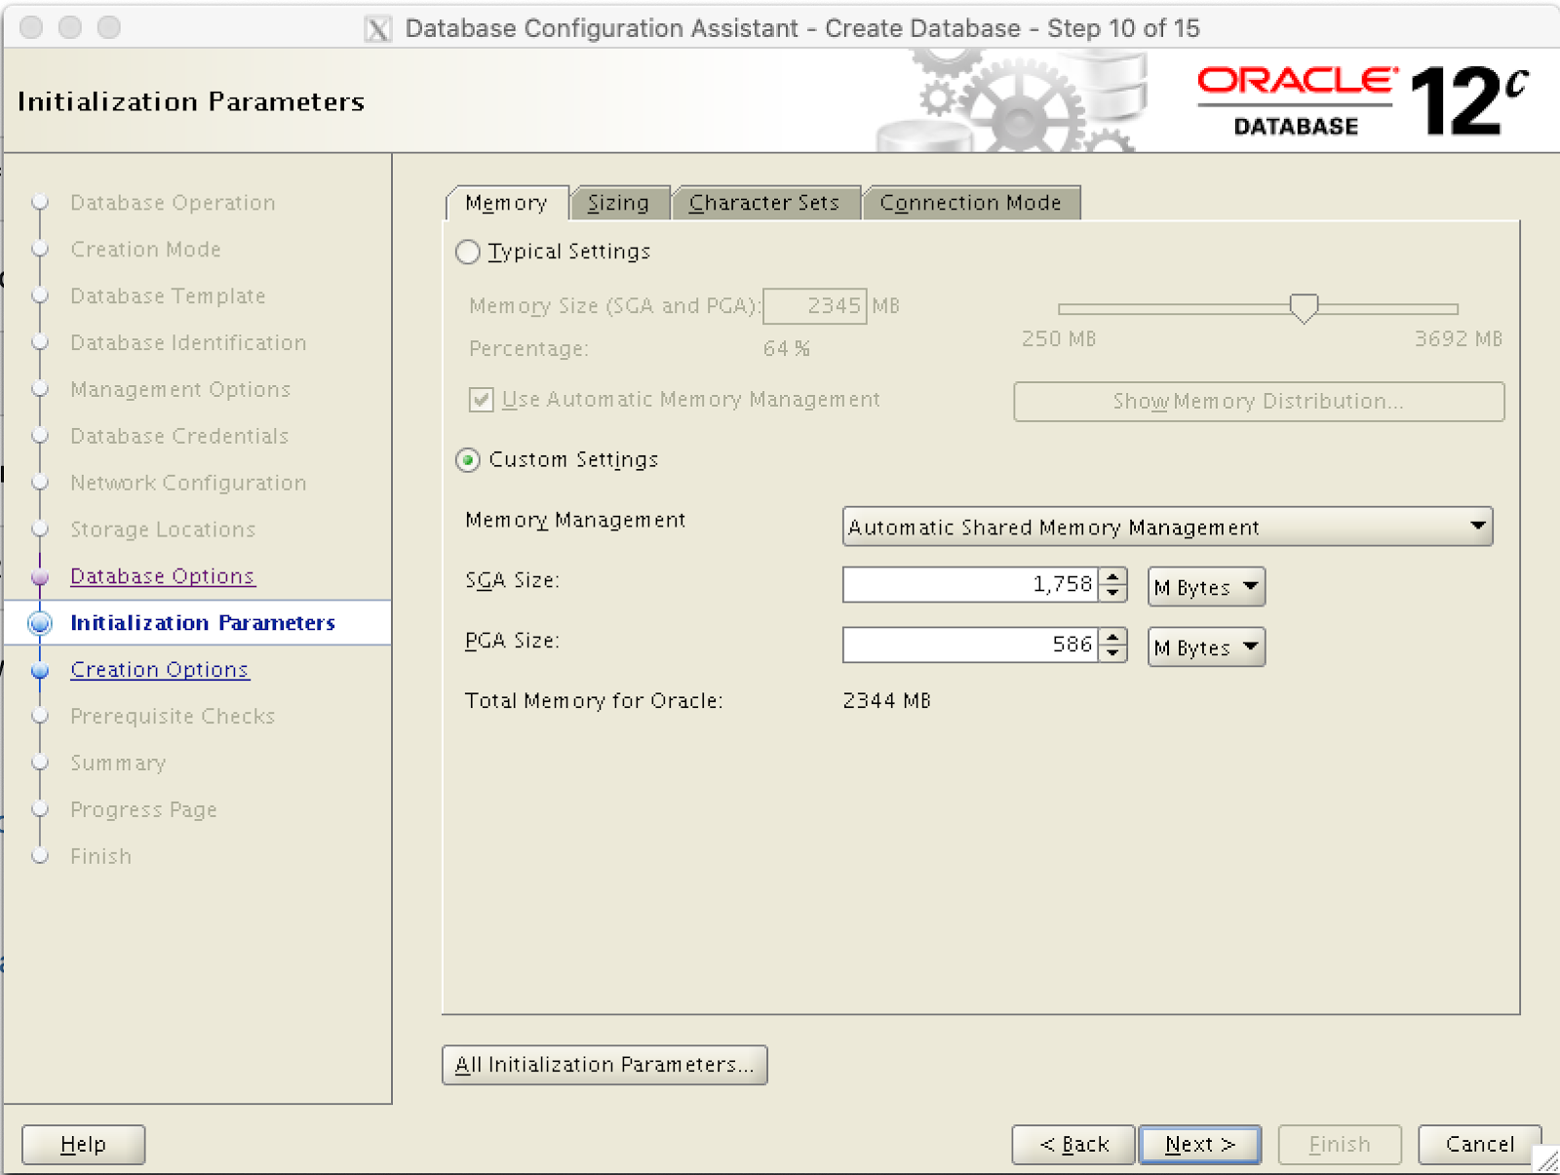Click the Percentage value 64 %
The width and height of the screenshot is (1560, 1175).
point(787,349)
